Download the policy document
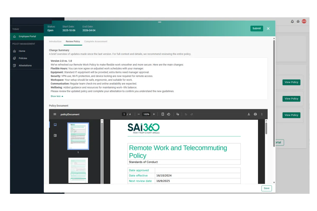This screenshot has height=211, width=317. point(249,114)
